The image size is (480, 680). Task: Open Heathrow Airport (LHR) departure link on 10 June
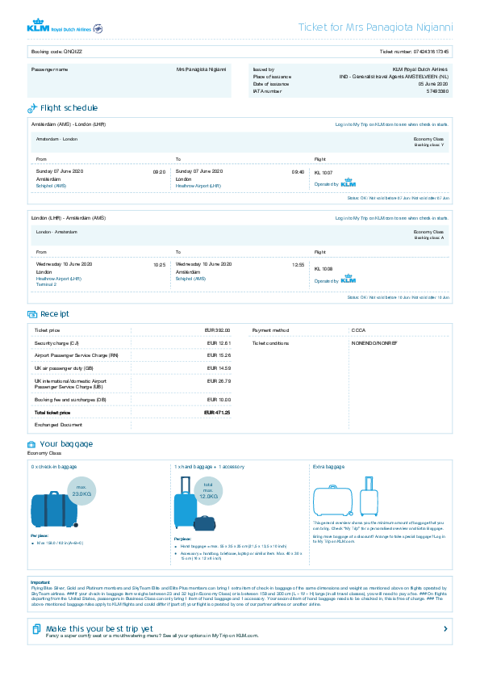pyautogui.click(x=58, y=279)
